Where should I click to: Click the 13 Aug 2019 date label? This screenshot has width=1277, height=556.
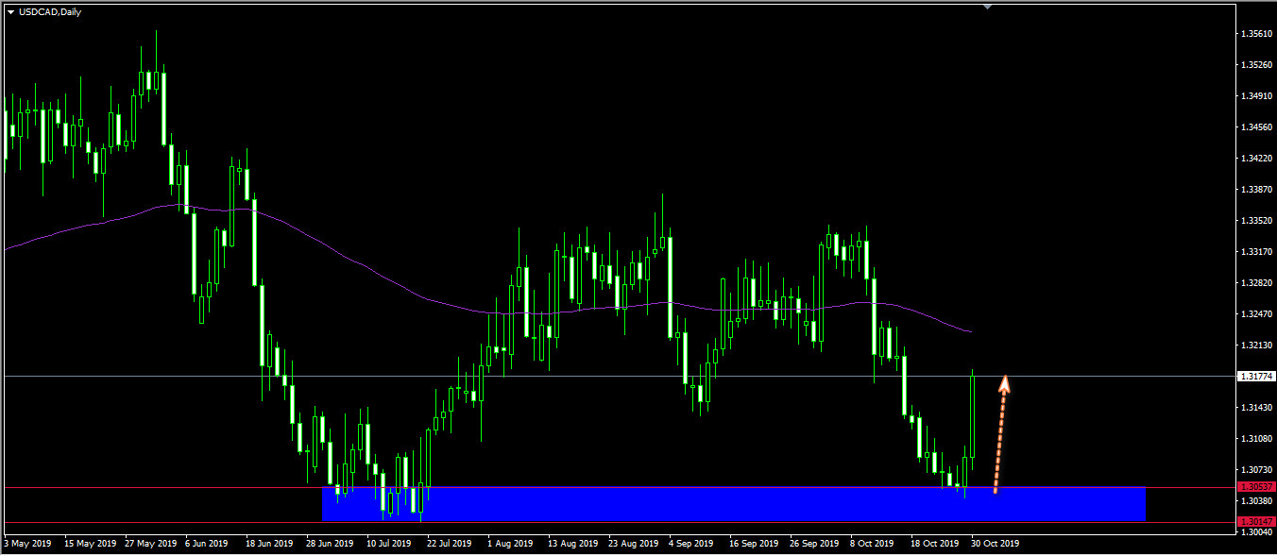pos(574,544)
